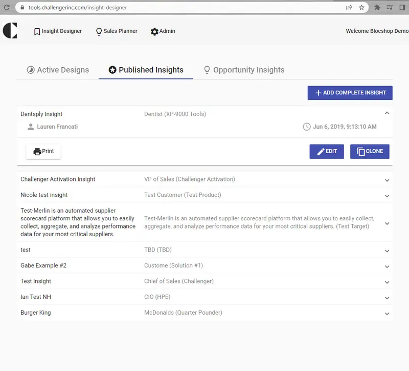
Task: Expand the Burger King insight row
Action: click(387, 314)
